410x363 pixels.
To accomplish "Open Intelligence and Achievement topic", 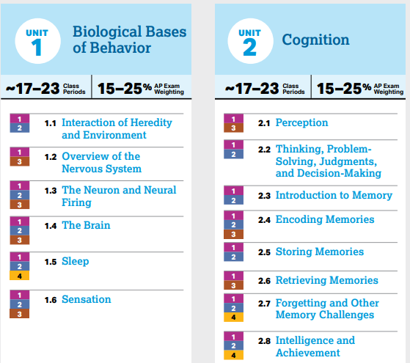I will (x=315, y=347).
